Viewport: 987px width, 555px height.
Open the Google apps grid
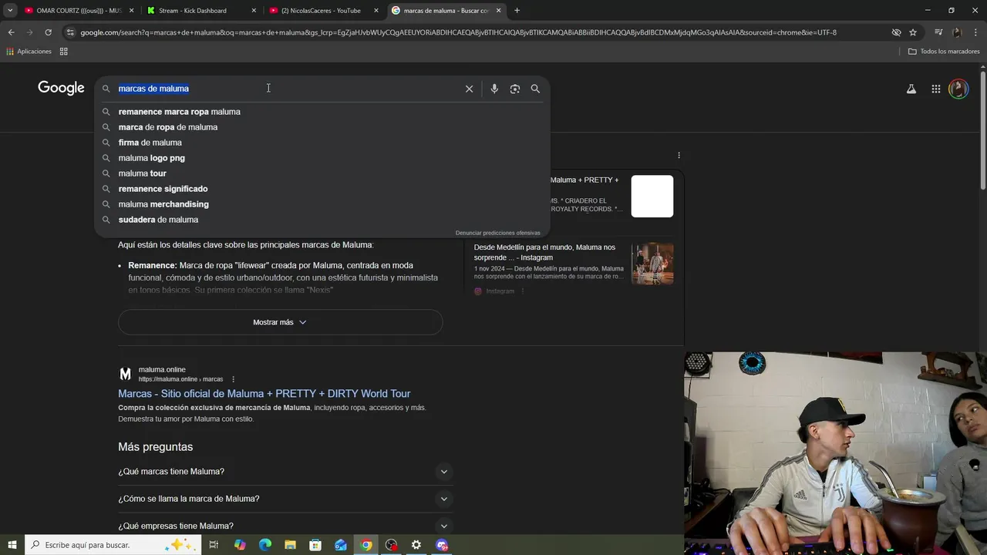click(935, 89)
